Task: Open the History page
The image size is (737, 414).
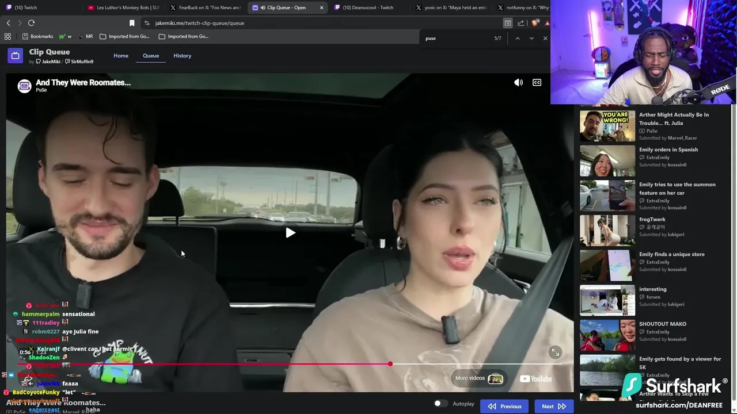Action: point(182,56)
